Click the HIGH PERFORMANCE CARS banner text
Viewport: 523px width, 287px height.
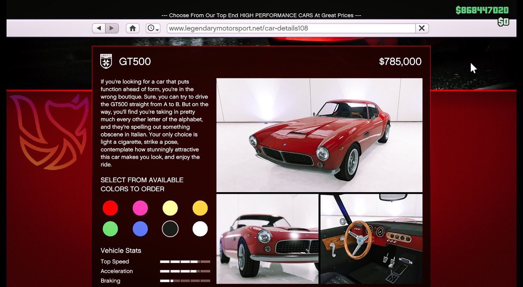coord(261,15)
